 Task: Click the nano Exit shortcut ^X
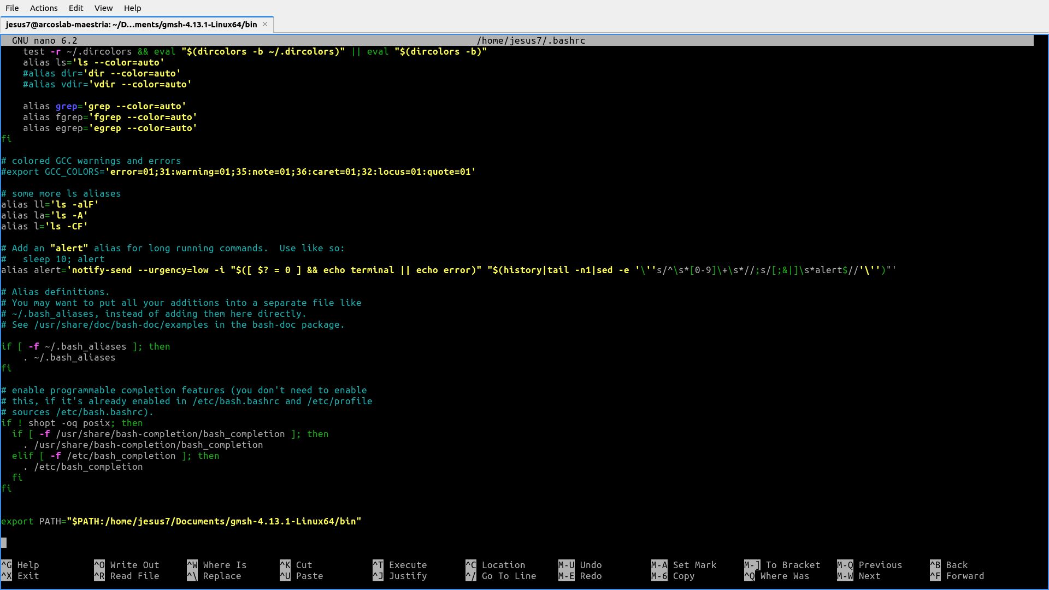pos(20,576)
